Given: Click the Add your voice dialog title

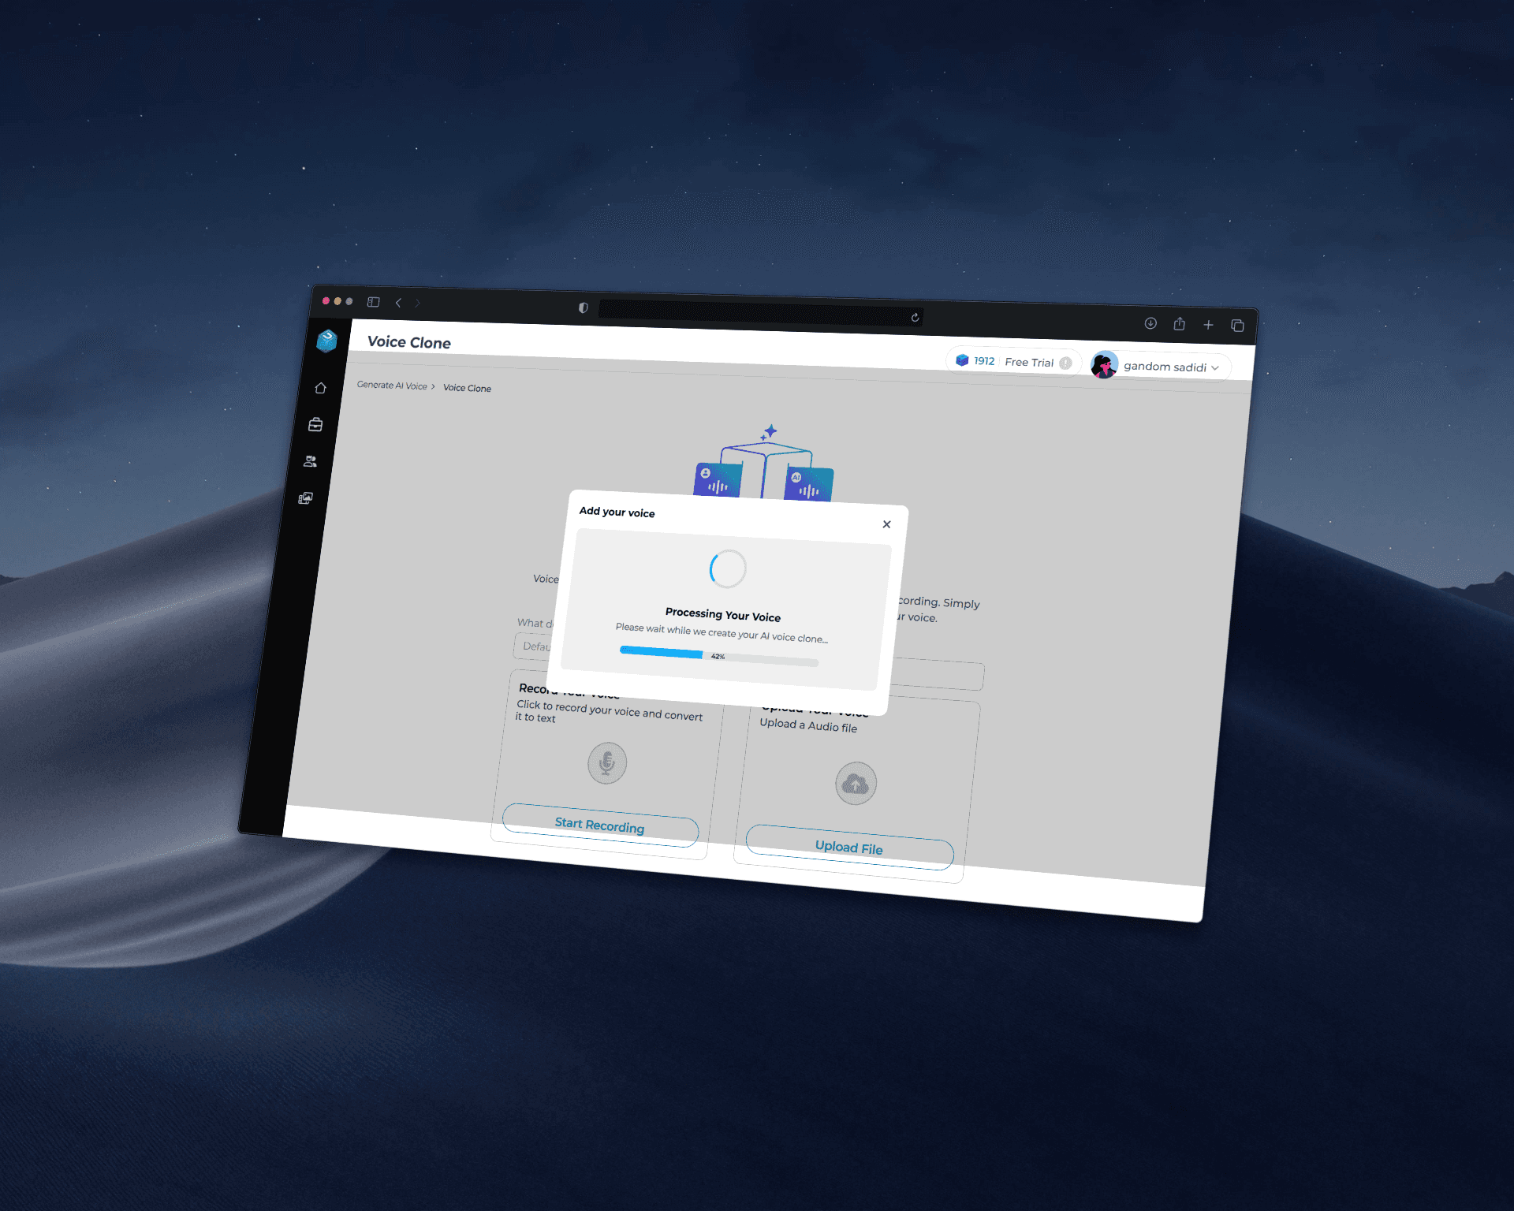Looking at the screenshot, I should coord(617,512).
